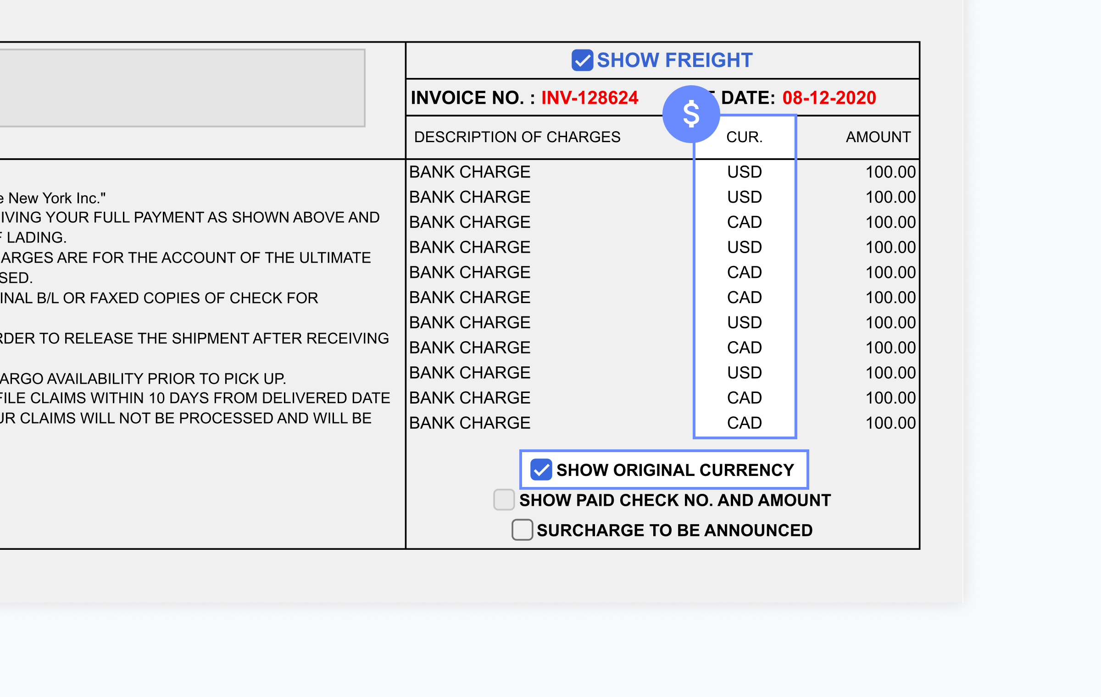Click the last BANK CHARGE row description

[470, 423]
